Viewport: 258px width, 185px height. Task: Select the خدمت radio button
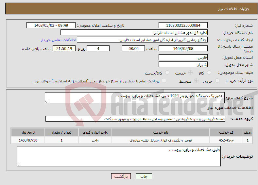(x=190, y=73)
